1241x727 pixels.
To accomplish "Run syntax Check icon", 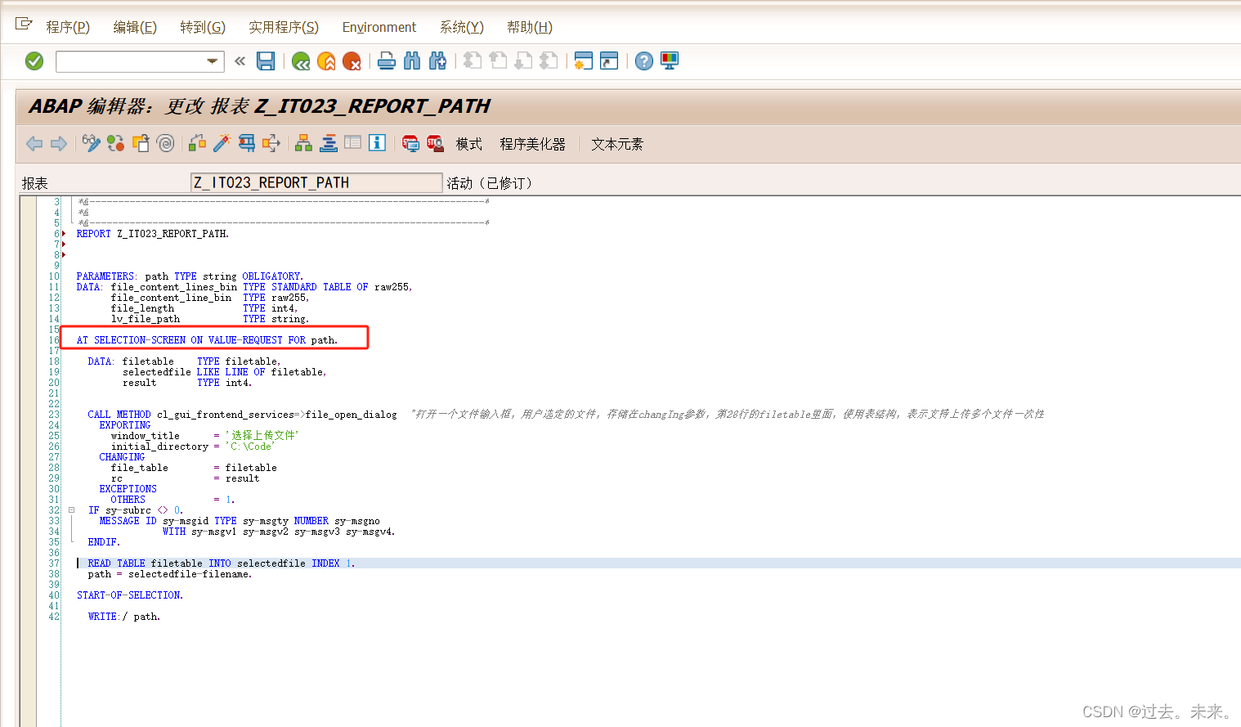I will [197, 144].
